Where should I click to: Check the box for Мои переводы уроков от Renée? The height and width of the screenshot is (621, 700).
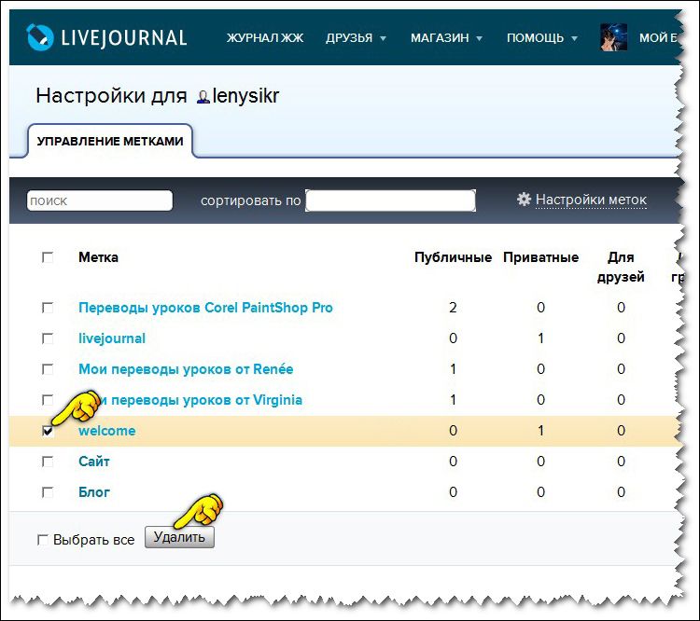click(48, 369)
